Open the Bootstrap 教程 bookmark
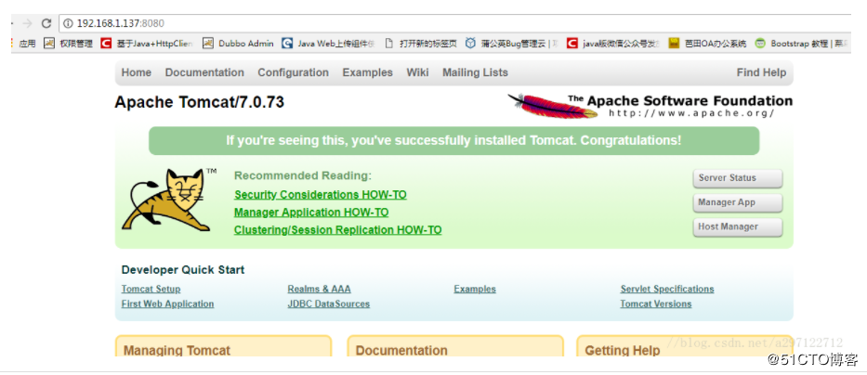867x375 pixels. 799,43
